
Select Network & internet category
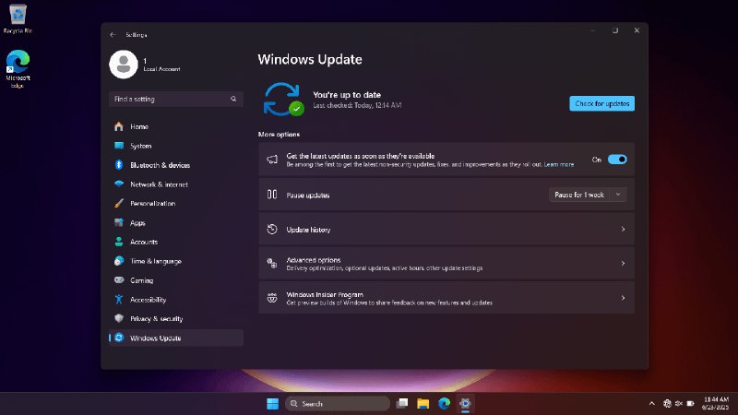tap(175, 184)
